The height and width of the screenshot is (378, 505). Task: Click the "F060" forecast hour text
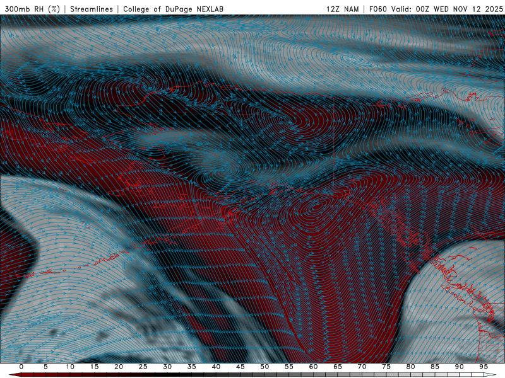[377, 9]
